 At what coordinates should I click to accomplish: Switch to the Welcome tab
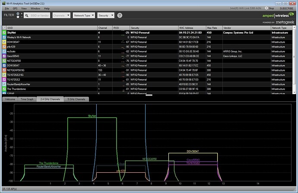point(10,99)
